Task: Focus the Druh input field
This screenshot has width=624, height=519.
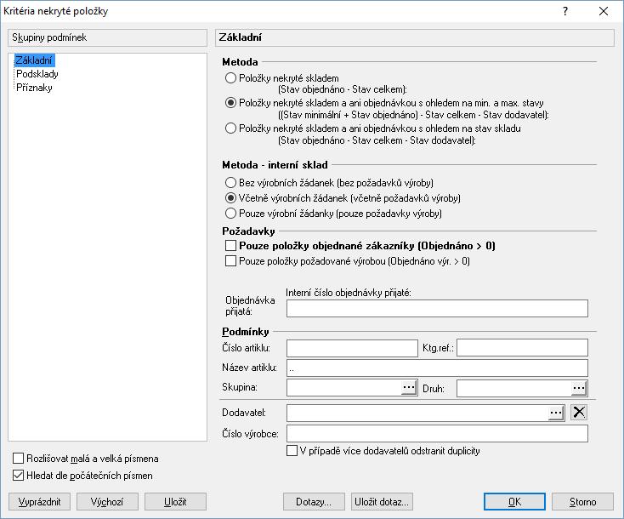Action: (513, 388)
